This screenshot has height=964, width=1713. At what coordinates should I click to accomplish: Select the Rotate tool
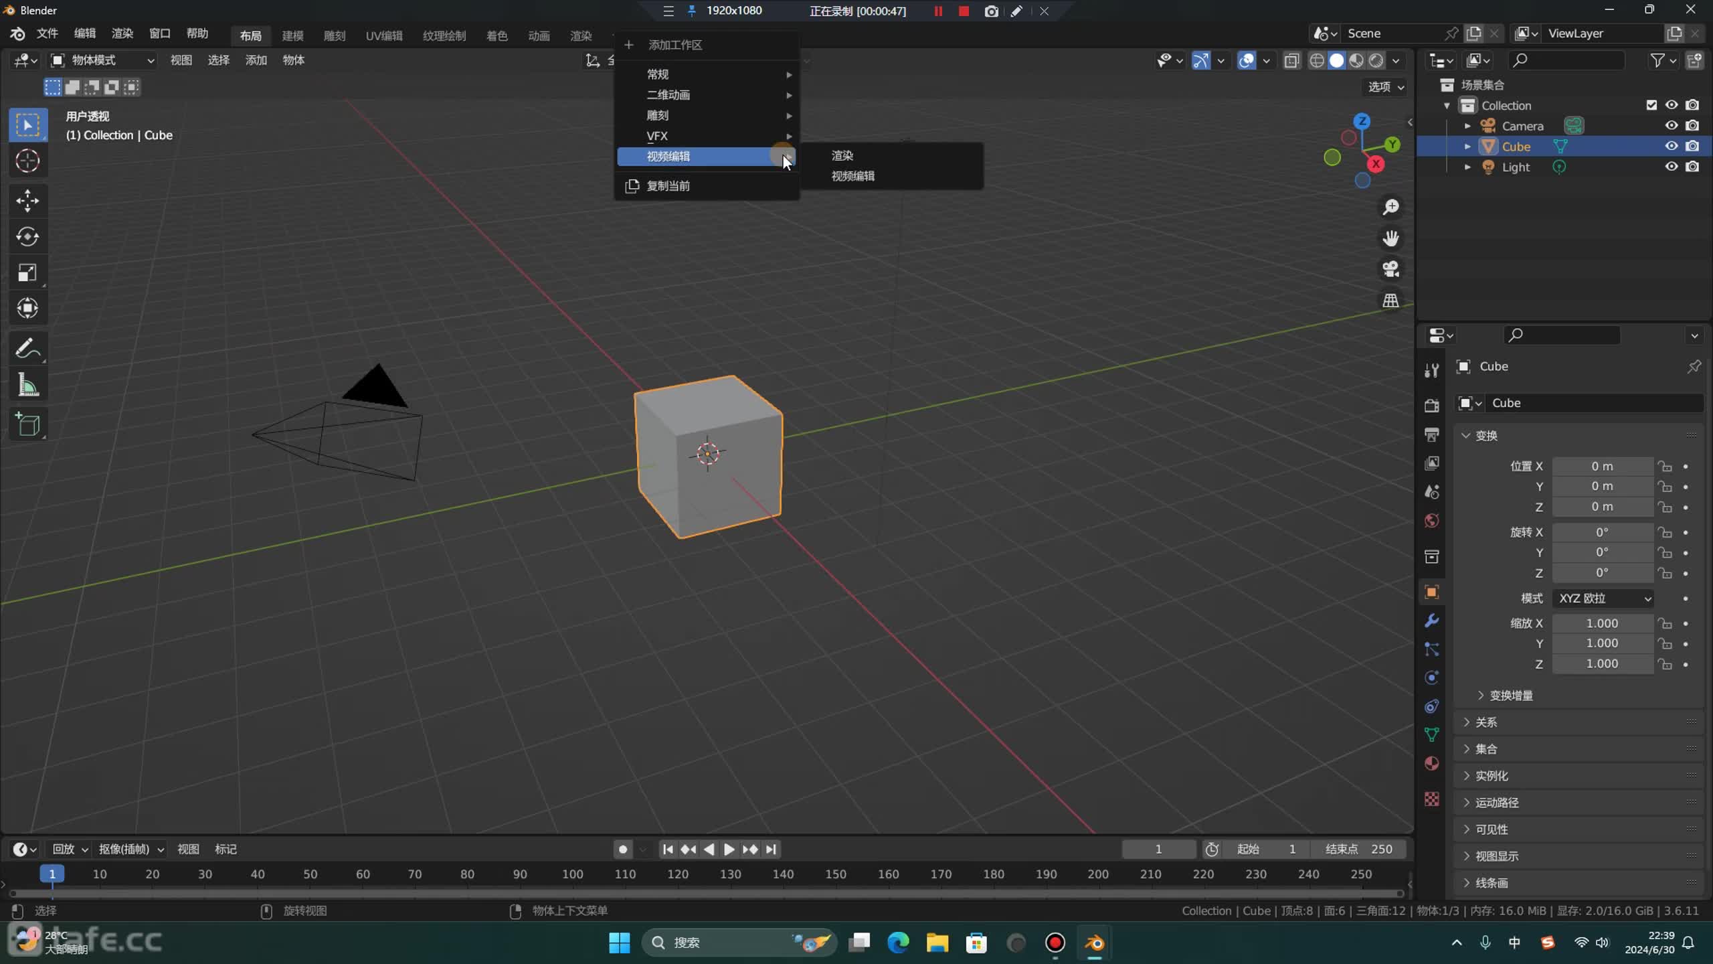click(x=27, y=236)
